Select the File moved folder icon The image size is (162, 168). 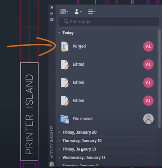point(65,119)
